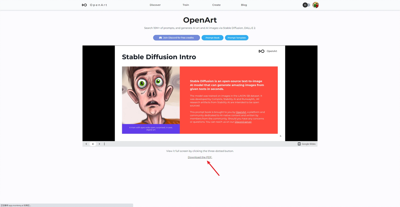Click the OpenArt brand name in the header
This screenshot has height=207, width=400.
tap(98, 5)
